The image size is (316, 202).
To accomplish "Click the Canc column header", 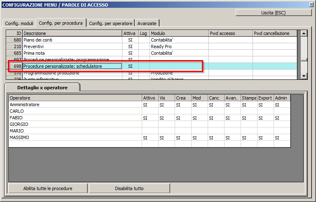I will pos(216,98).
